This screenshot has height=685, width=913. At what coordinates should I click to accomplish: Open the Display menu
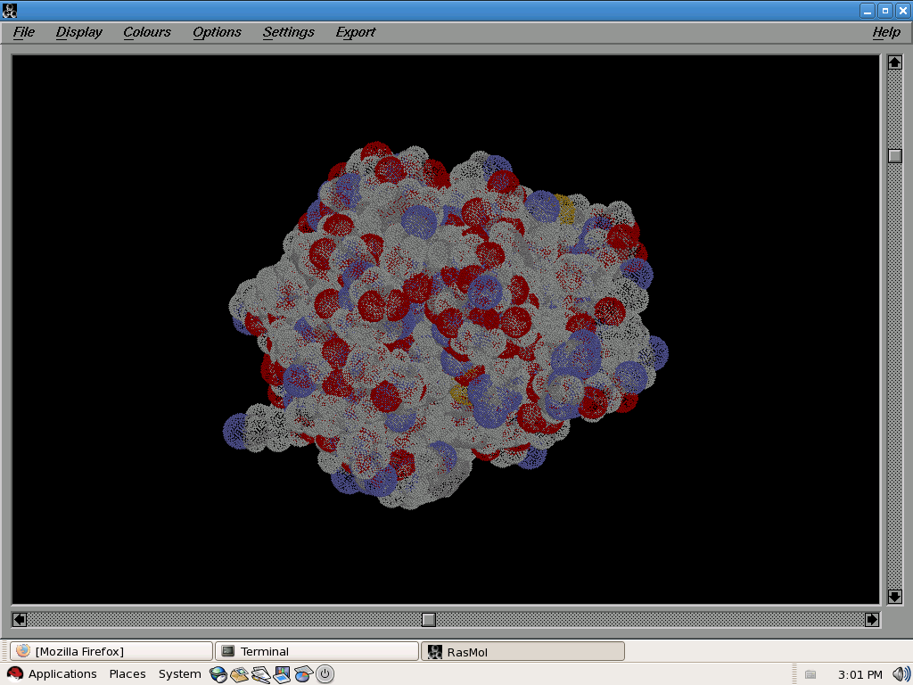click(x=79, y=32)
